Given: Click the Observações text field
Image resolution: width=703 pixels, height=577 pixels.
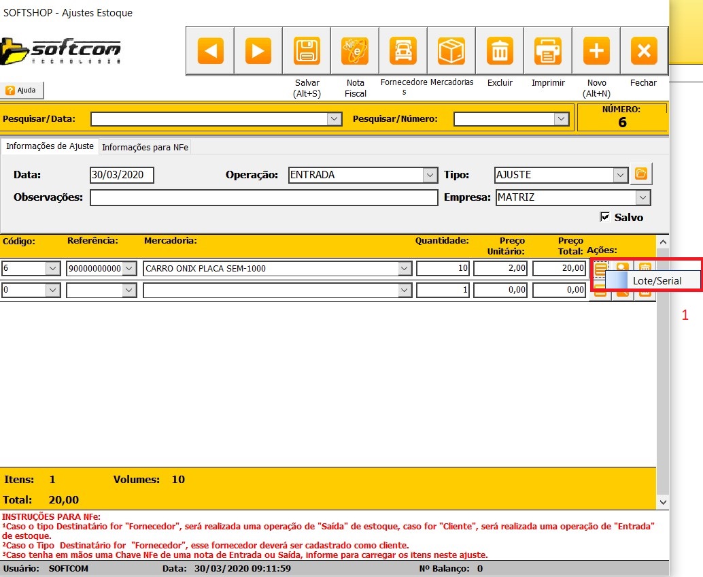Looking at the screenshot, I should pyautogui.click(x=264, y=197).
